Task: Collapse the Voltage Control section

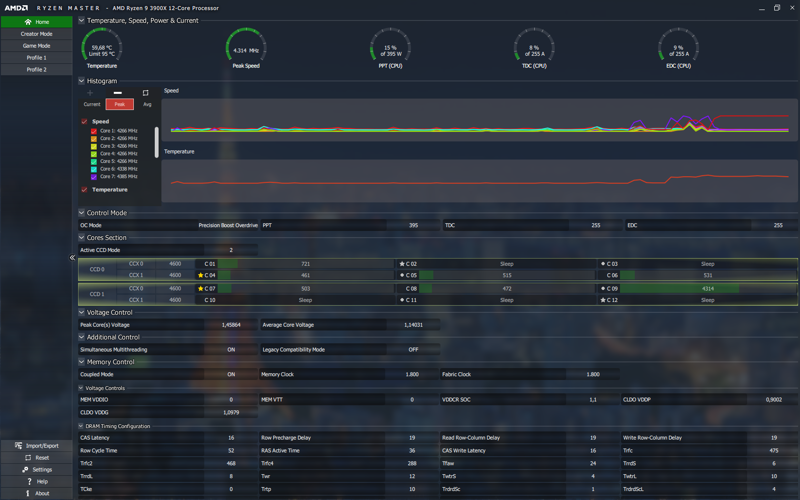Action: (x=81, y=312)
